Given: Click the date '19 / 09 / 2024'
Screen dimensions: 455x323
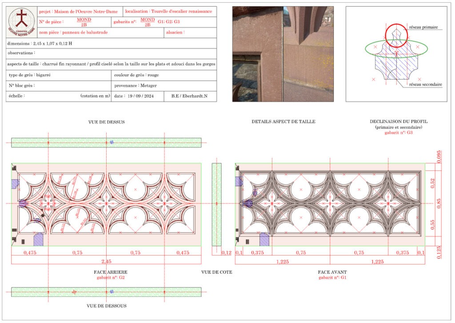Looking at the screenshot, I should coord(141,96).
